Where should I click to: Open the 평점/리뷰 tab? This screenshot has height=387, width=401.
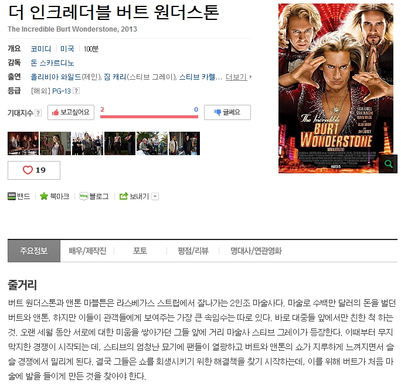click(x=193, y=251)
